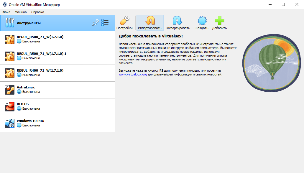The width and height of the screenshot is (304, 173).
Task: Click the Экспортировать export appliance icon
Action: pos(177,21)
